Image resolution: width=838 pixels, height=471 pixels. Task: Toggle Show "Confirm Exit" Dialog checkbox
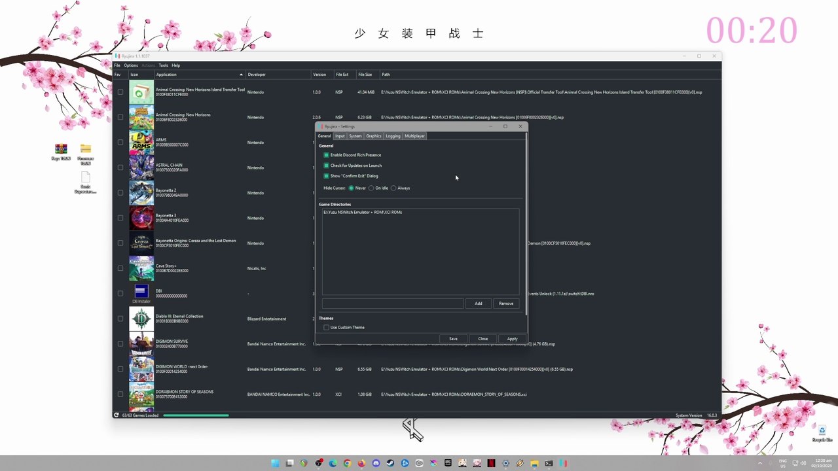pyautogui.click(x=326, y=176)
